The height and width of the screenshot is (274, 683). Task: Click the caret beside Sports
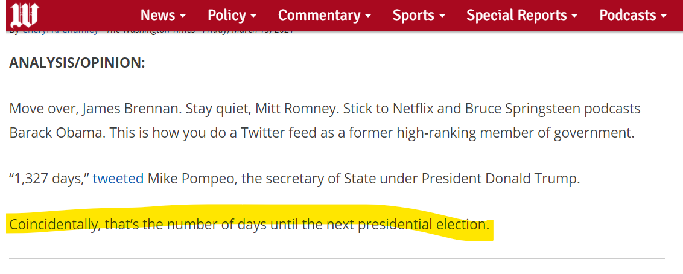coord(442,16)
